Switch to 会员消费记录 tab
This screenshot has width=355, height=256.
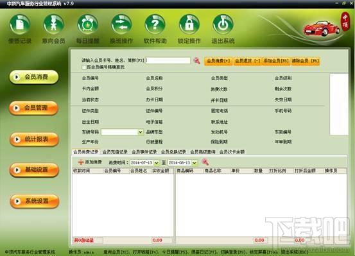tap(85, 152)
